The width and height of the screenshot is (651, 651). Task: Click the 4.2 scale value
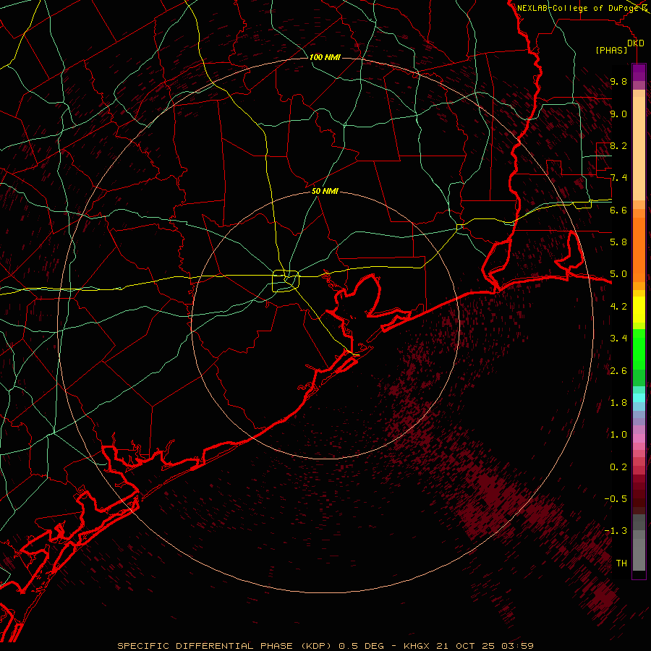coord(618,307)
